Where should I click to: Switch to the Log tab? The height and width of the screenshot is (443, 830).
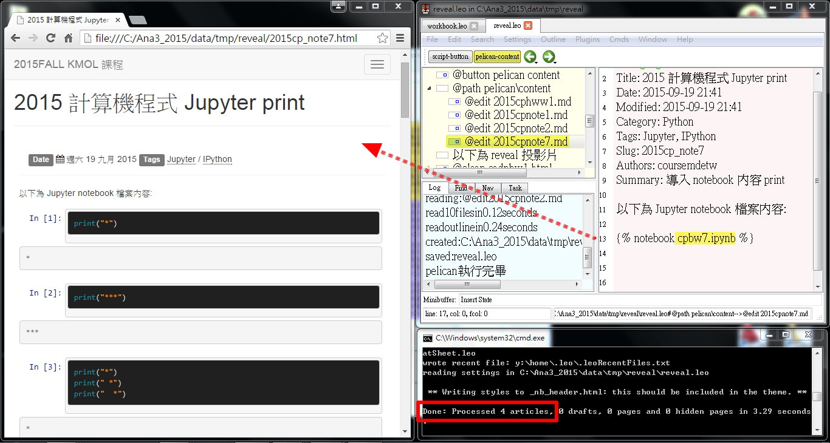click(x=434, y=188)
